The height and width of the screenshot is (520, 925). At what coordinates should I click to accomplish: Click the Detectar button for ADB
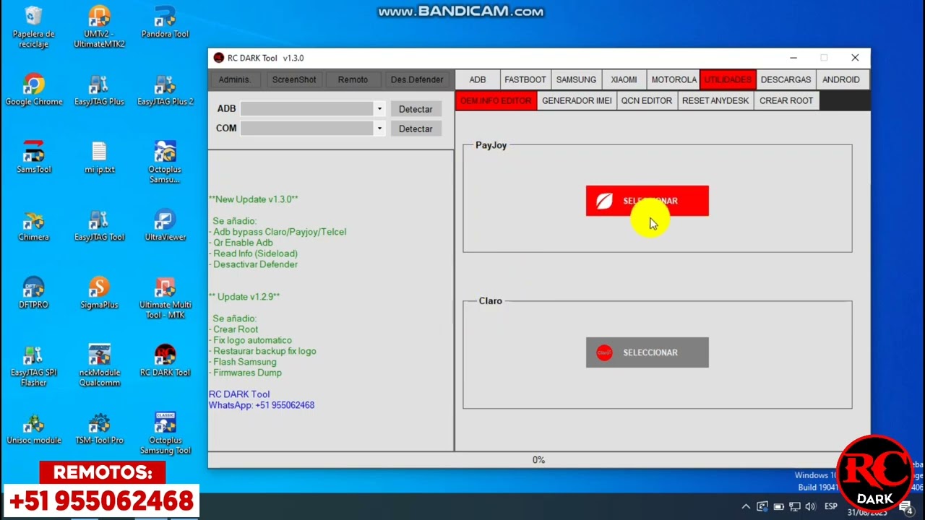point(416,109)
